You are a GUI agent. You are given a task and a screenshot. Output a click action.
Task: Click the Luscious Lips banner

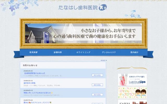pos(132,80)
